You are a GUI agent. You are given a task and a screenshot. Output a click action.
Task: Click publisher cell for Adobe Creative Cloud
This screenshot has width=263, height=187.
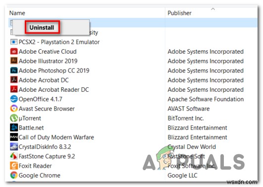(206, 52)
